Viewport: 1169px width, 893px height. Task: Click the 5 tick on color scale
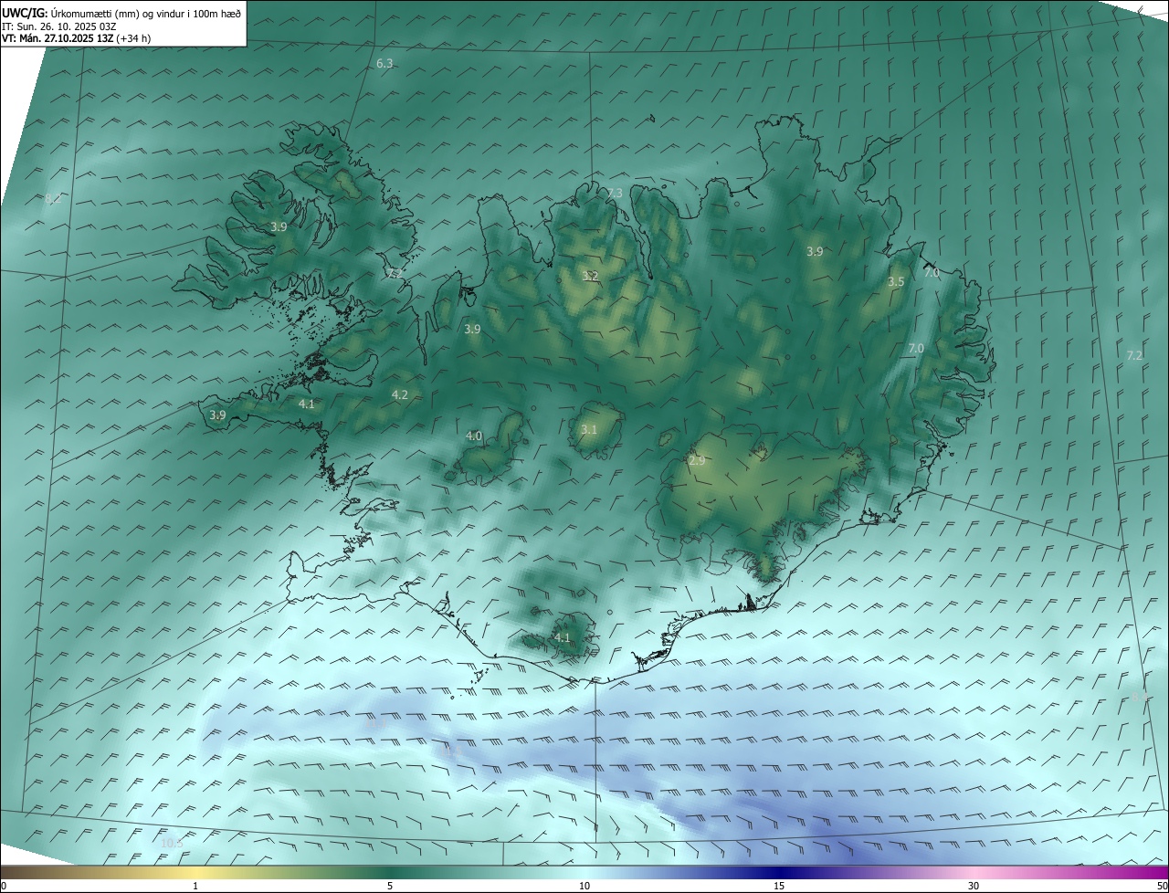(390, 886)
